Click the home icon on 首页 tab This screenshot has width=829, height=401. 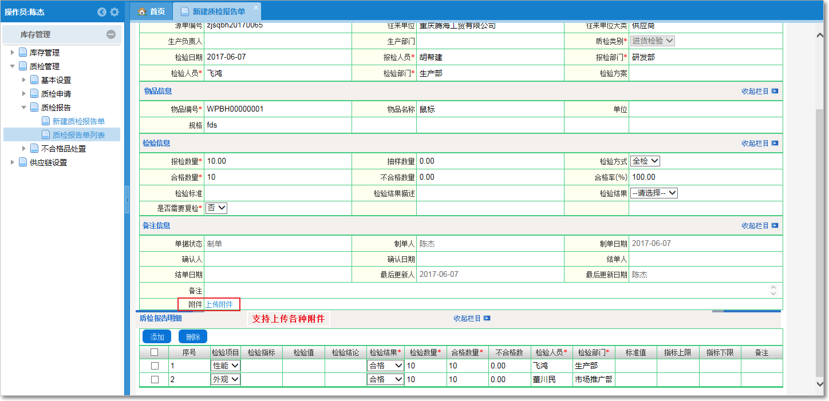[x=143, y=11]
